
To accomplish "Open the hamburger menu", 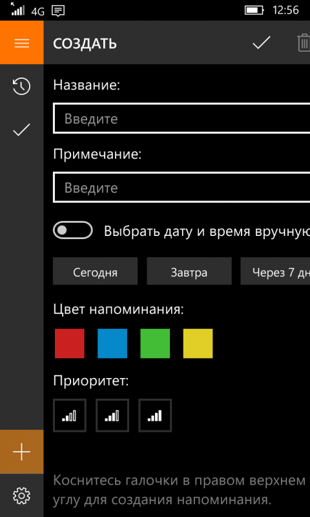I will 22,43.
